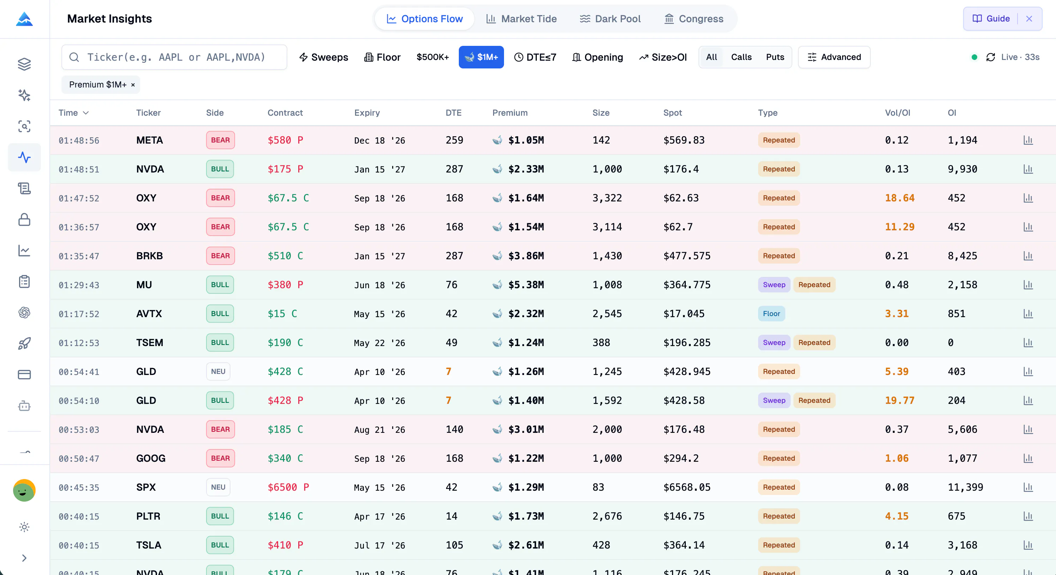Select the TSLA ticker row
The width and height of the screenshot is (1056, 575).
click(x=553, y=545)
